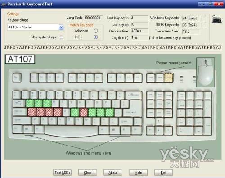
Task: Click the Escape key on the keyboard picture
Action: (17, 78)
